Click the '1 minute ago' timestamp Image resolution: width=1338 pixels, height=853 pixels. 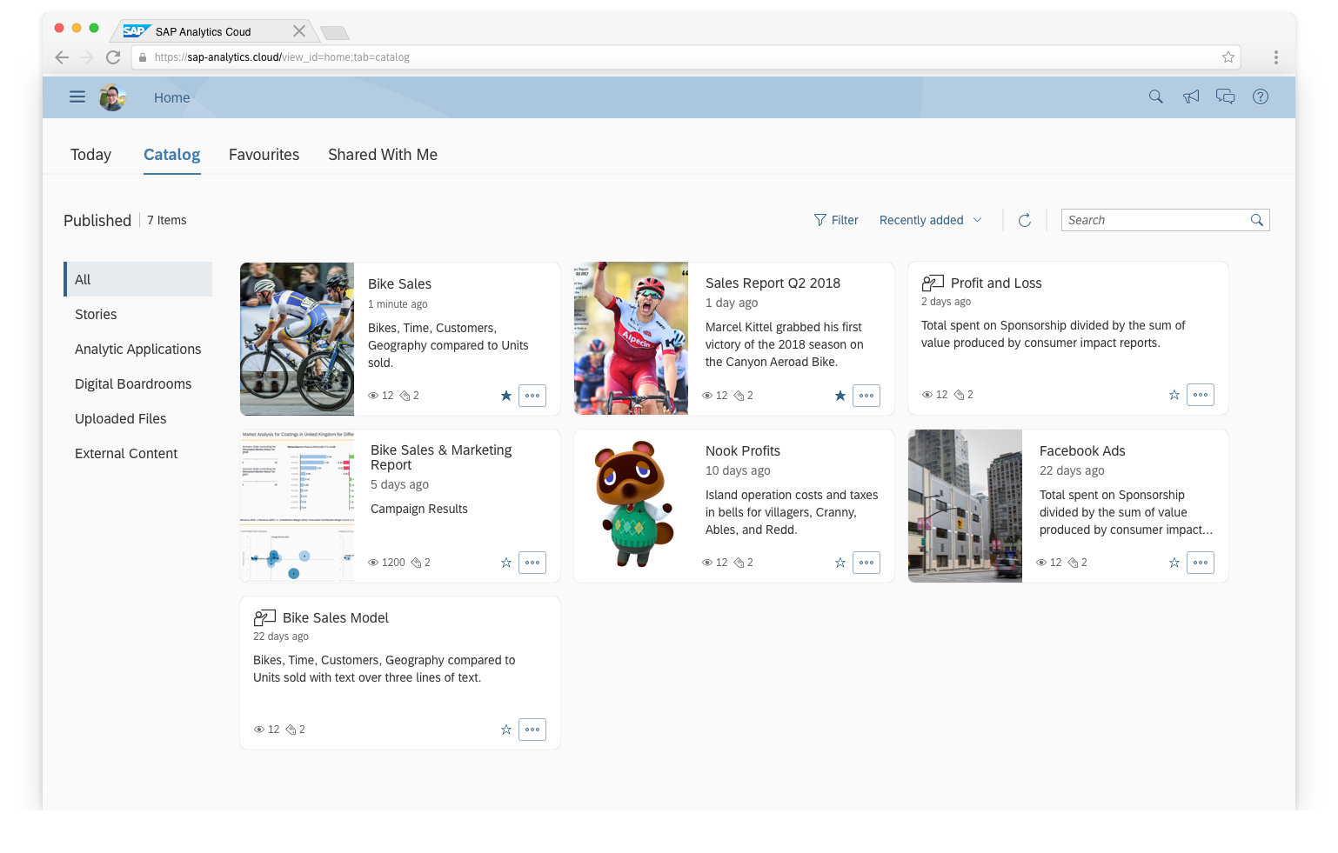click(398, 304)
